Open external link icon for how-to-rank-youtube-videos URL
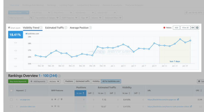Screen dimensions: 204x112 pyautogui.click(x=191, y=106)
